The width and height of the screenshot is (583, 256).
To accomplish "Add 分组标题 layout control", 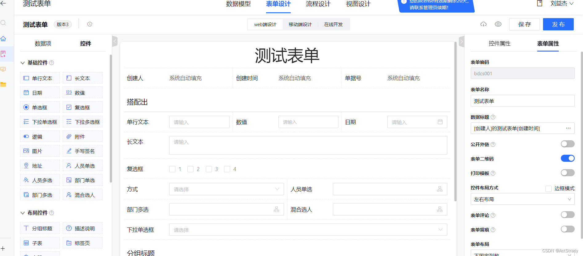I will [40, 228].
